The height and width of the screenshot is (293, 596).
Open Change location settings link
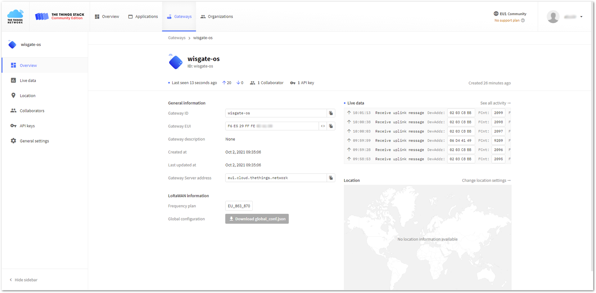(486, 180)
